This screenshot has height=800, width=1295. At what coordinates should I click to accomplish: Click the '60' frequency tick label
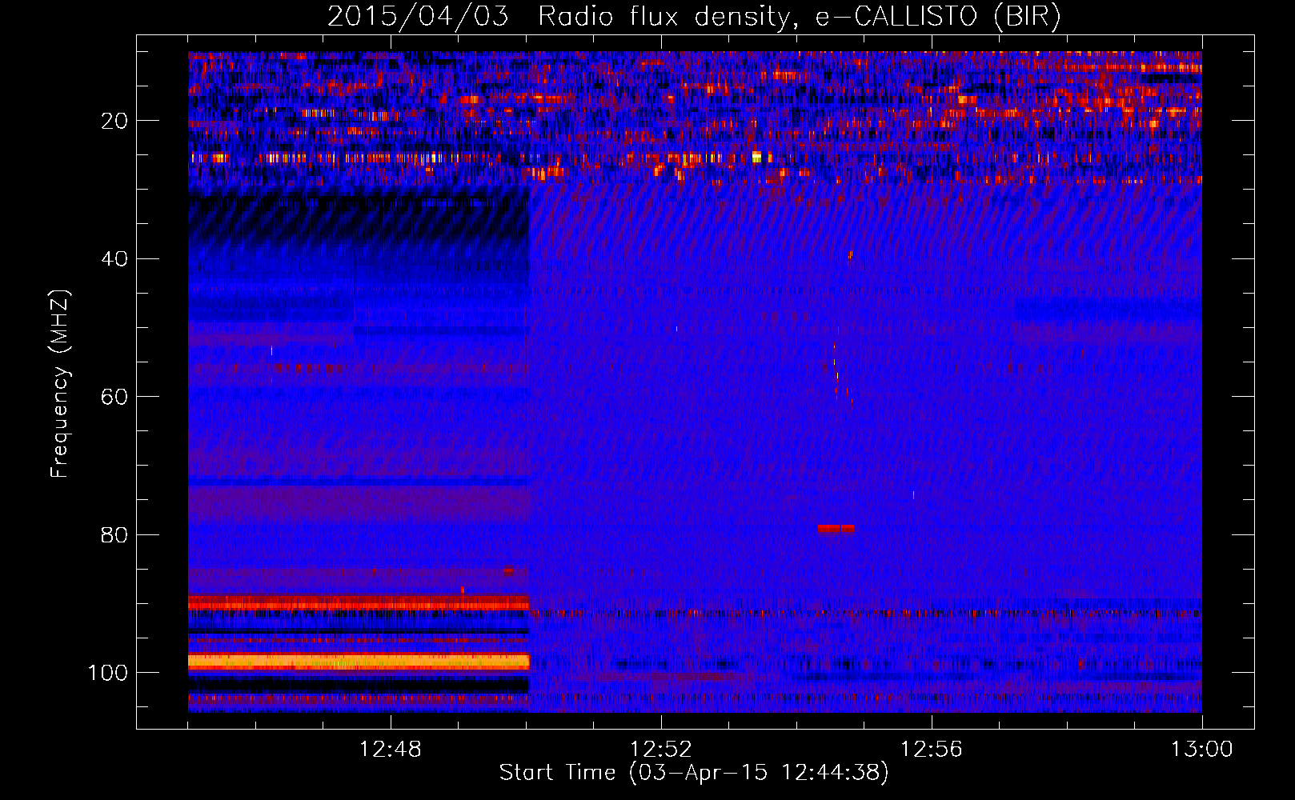[x=115, y=397]
